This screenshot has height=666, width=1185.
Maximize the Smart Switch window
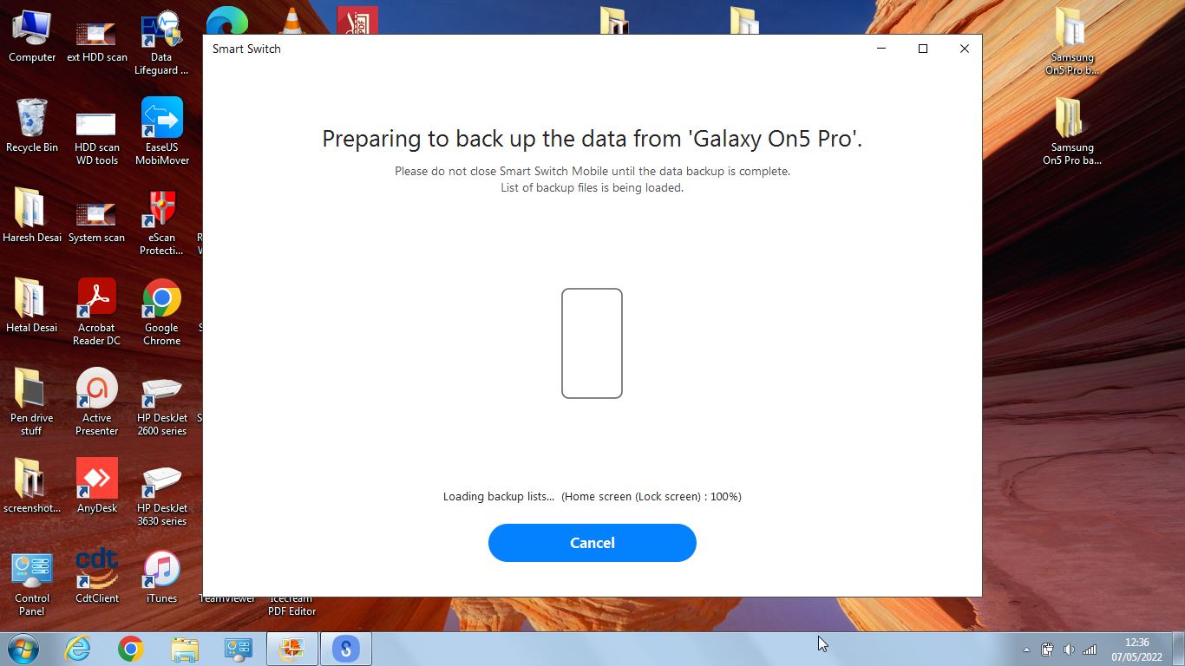click(923, 49)
